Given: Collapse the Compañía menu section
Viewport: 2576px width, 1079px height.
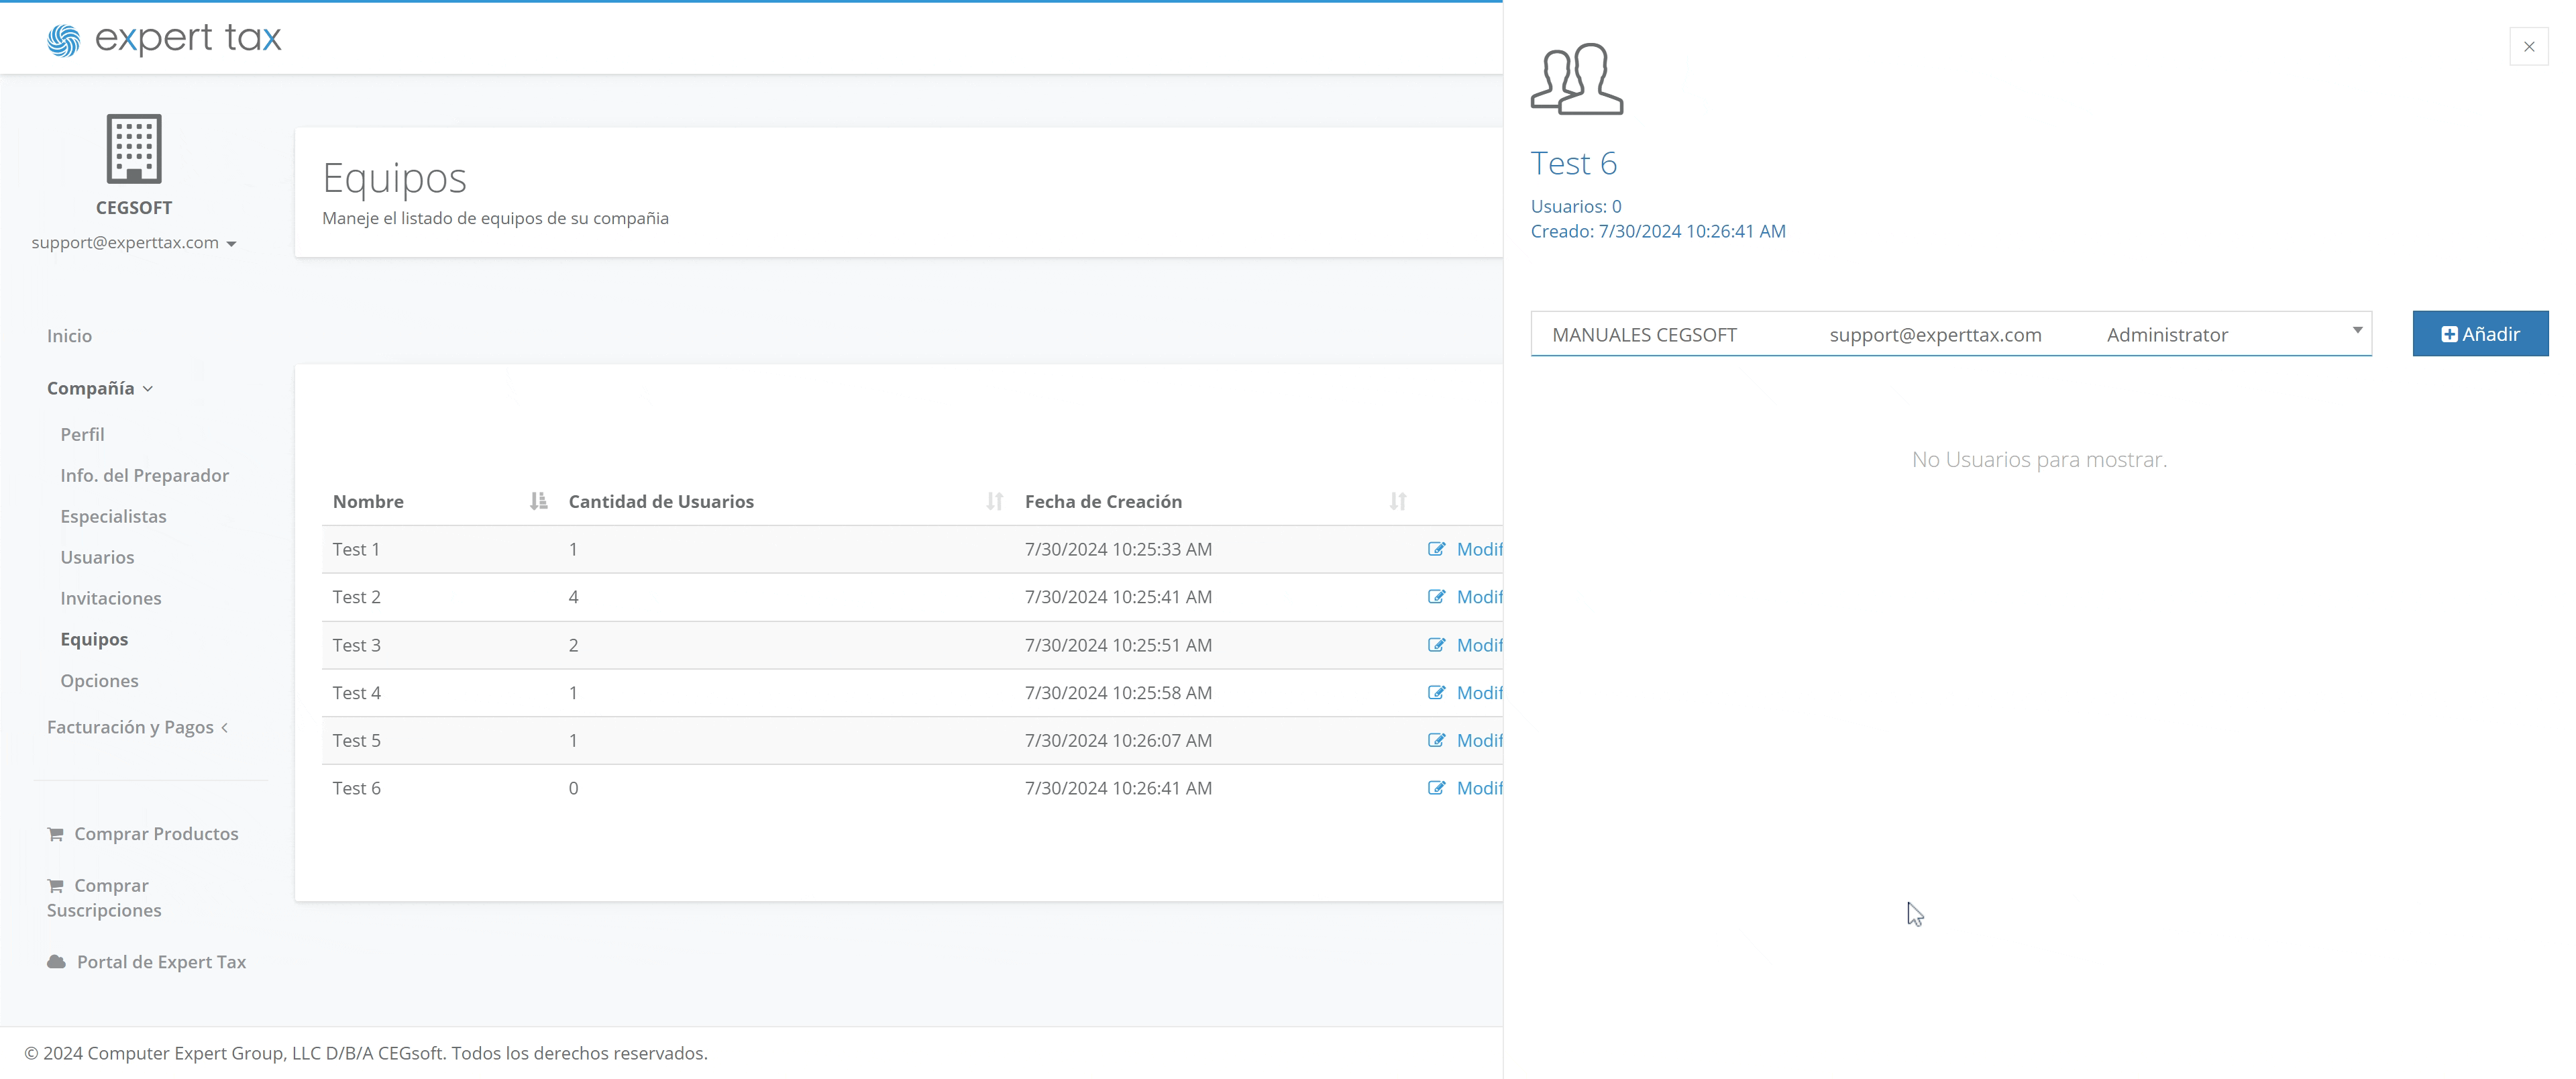Looking at the screenshot, I should tap(99, 388).
